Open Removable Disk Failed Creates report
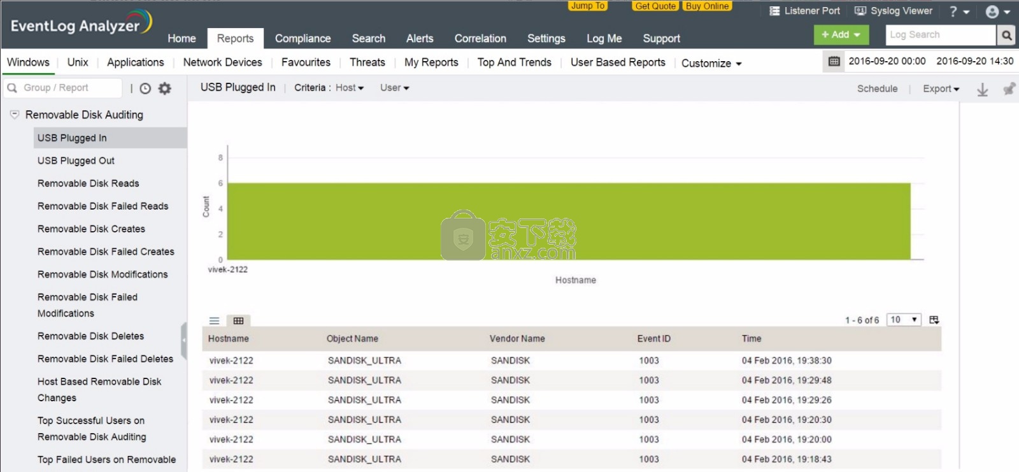The image size is (1019, 472). tap(106, 252)
